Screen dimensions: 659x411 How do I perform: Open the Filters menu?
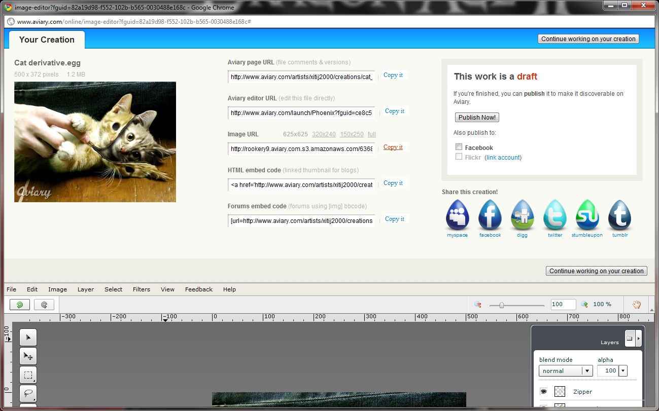coord(141,289)
